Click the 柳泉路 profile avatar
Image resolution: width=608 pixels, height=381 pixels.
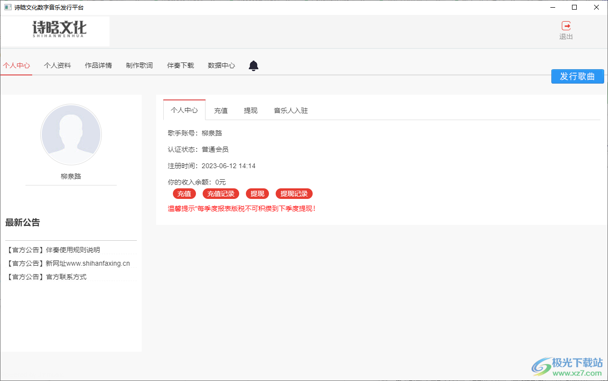point(71,135)
